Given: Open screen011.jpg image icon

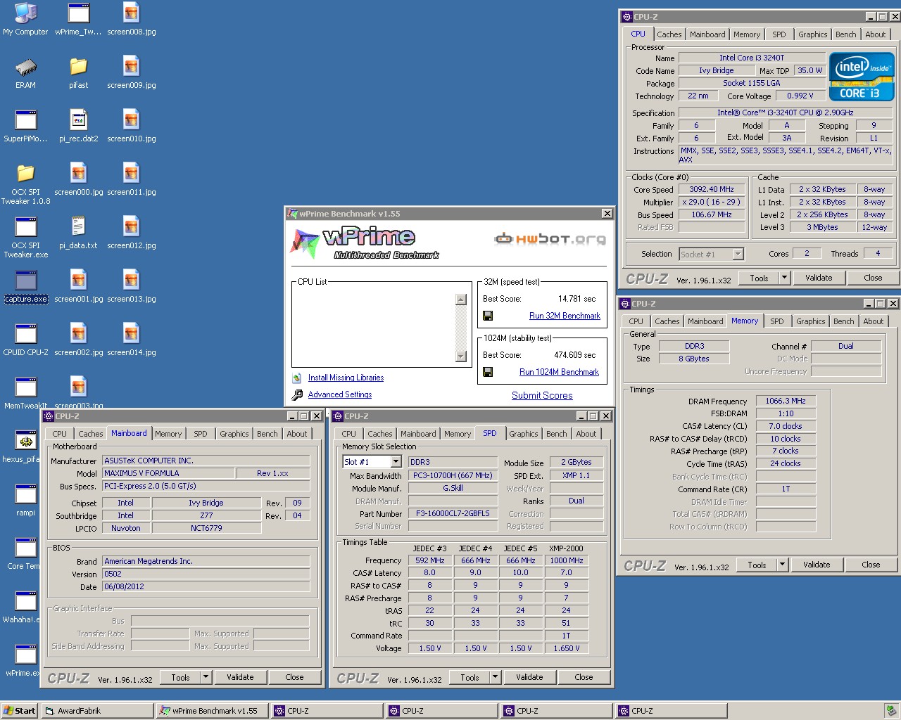Looking at the screenshot, I should click(x=132, y=180).
